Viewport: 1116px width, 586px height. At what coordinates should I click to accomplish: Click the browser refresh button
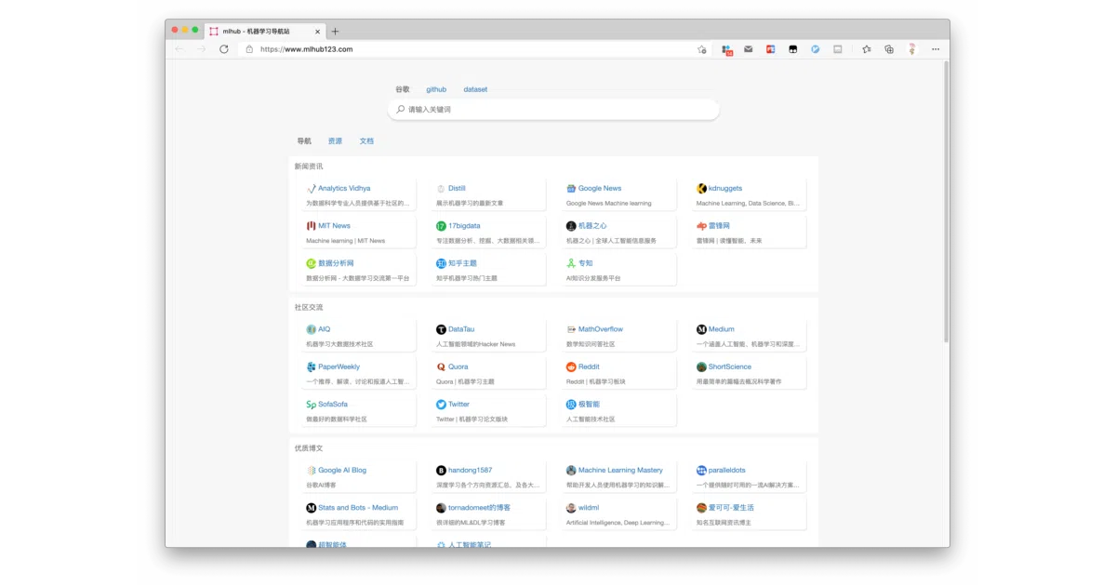pyautogui.click(x=224, y=49)
